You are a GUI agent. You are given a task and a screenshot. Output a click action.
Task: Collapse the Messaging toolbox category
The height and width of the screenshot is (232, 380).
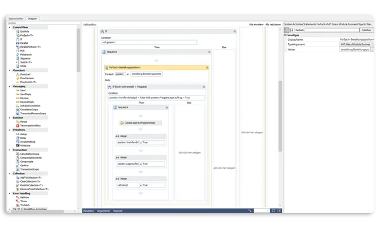9,86
